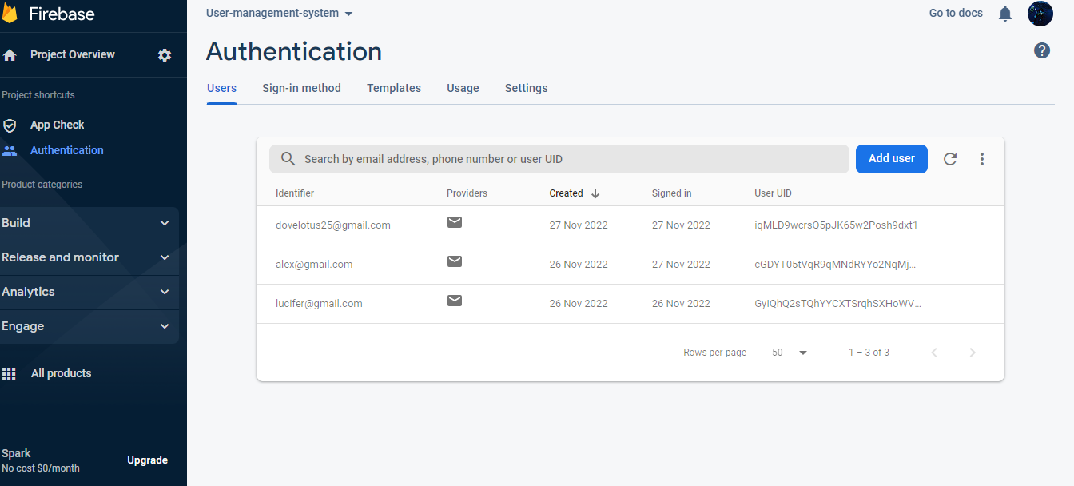Open the Templates tab
The image size is (1074, 486).
[x=394, y=88]
